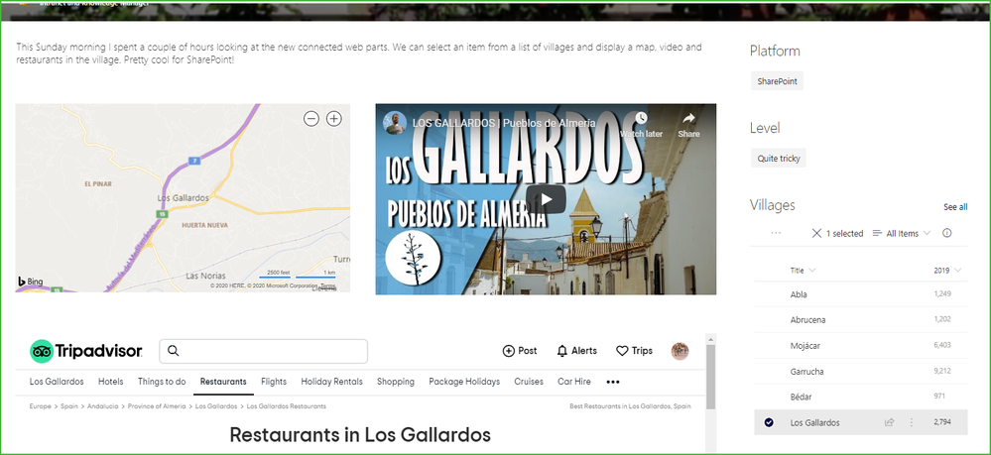This screenshot has width=991, height=455.
Task: Click the Las Norias map label
Action: [205, 276]
